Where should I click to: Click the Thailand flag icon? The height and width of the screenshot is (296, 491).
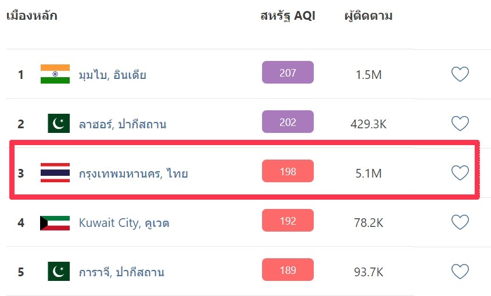point(55,173)
